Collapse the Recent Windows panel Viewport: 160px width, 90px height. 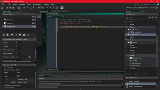pyautogui.click(x=156, y=78)
